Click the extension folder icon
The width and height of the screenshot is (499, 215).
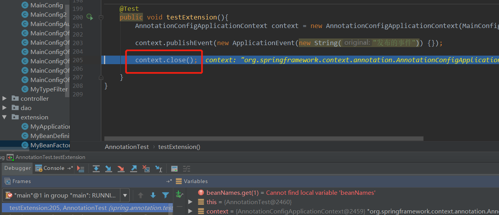point(15,117)
